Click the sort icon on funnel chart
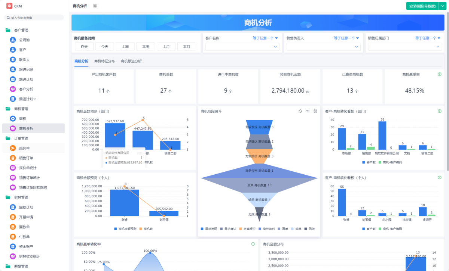Viewport: 449px width, 271px height. coord(308,111)
